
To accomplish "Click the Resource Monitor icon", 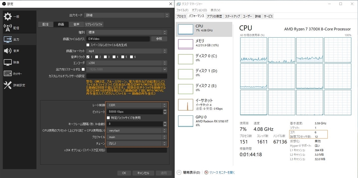I will [206, 172].
